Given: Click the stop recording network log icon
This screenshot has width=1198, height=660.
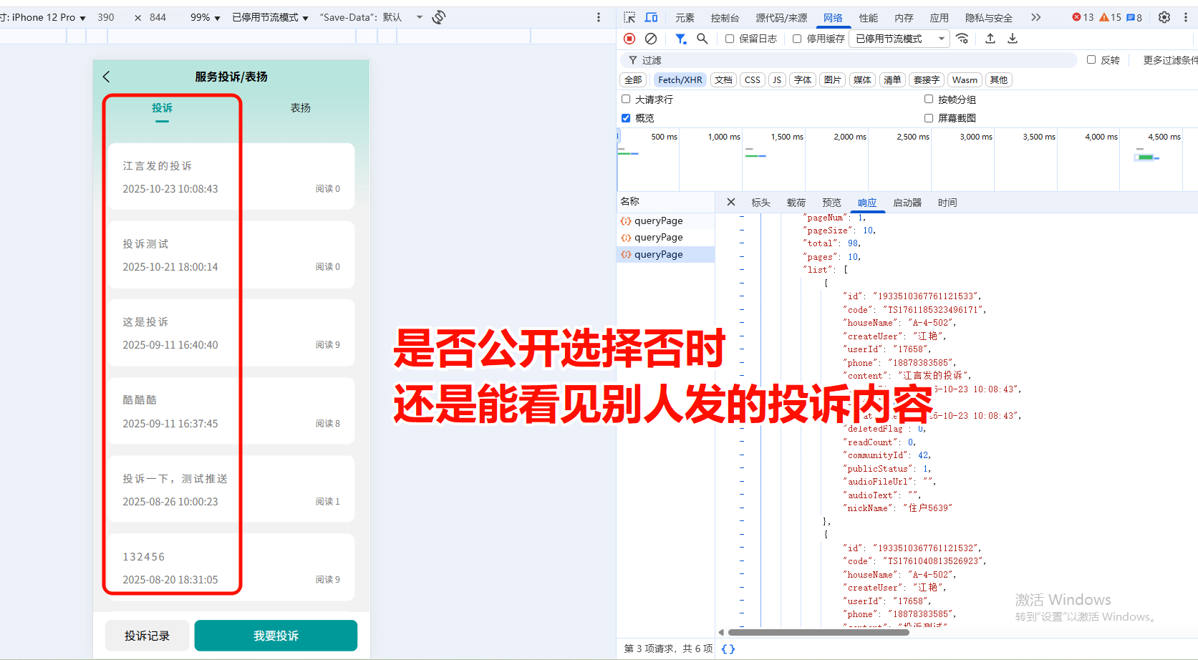Looking at the screenshot, I should tap(629, 39).
